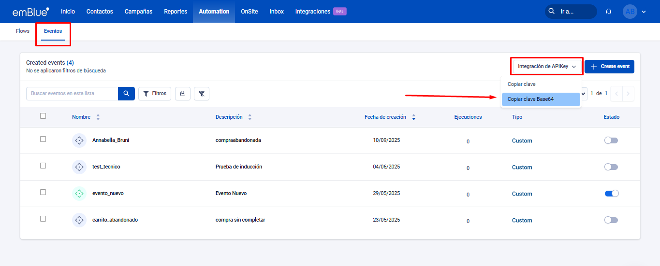This screenshot has width=660, height=266.
Task: Open the Campañas menu
Action: click(138, 12)
